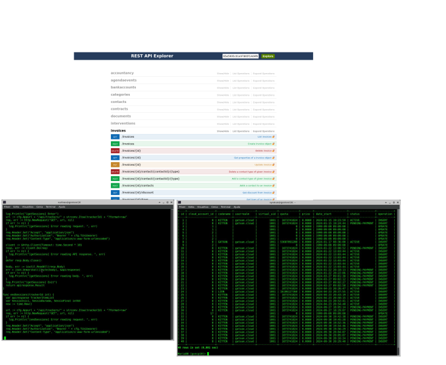The image size is (446, 365).
Task: Click the PUT badge for /invoices/{id}
Action: click(115, 165)
